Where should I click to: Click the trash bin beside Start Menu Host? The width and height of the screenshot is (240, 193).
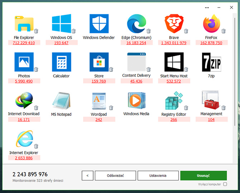point(186,69)
